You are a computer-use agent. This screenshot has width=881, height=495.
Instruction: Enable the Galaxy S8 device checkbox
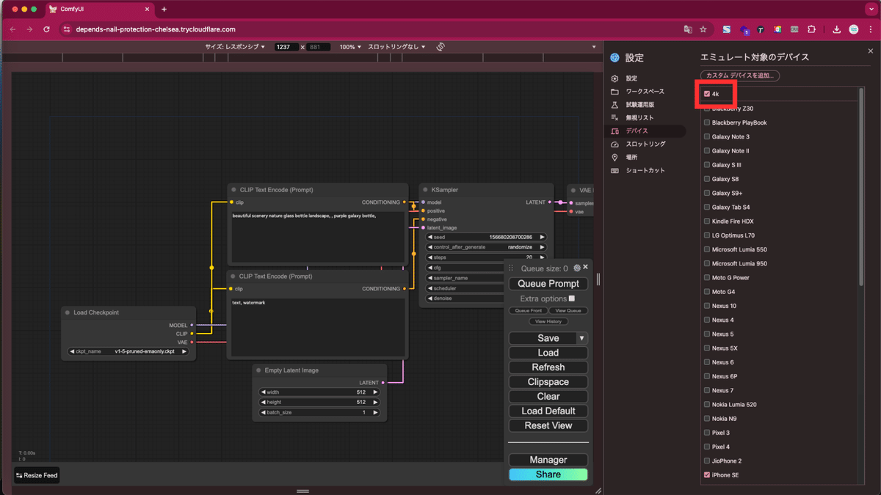[707, 179]
